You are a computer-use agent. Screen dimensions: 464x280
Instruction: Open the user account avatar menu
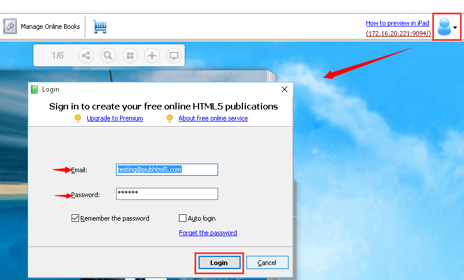447,27
